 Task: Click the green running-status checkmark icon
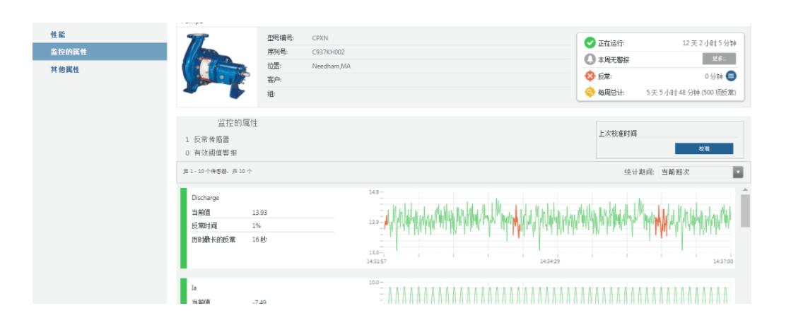click(x=590, y=43)
